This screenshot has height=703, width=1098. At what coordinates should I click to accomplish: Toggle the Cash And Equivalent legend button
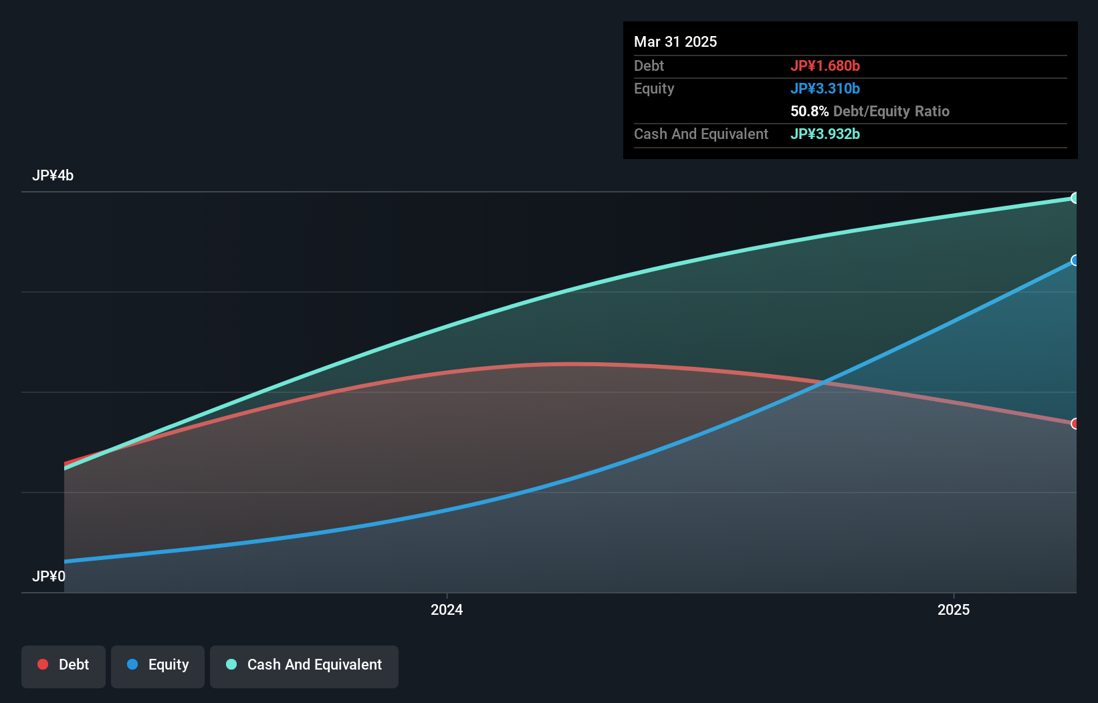[x=304, y=666]
